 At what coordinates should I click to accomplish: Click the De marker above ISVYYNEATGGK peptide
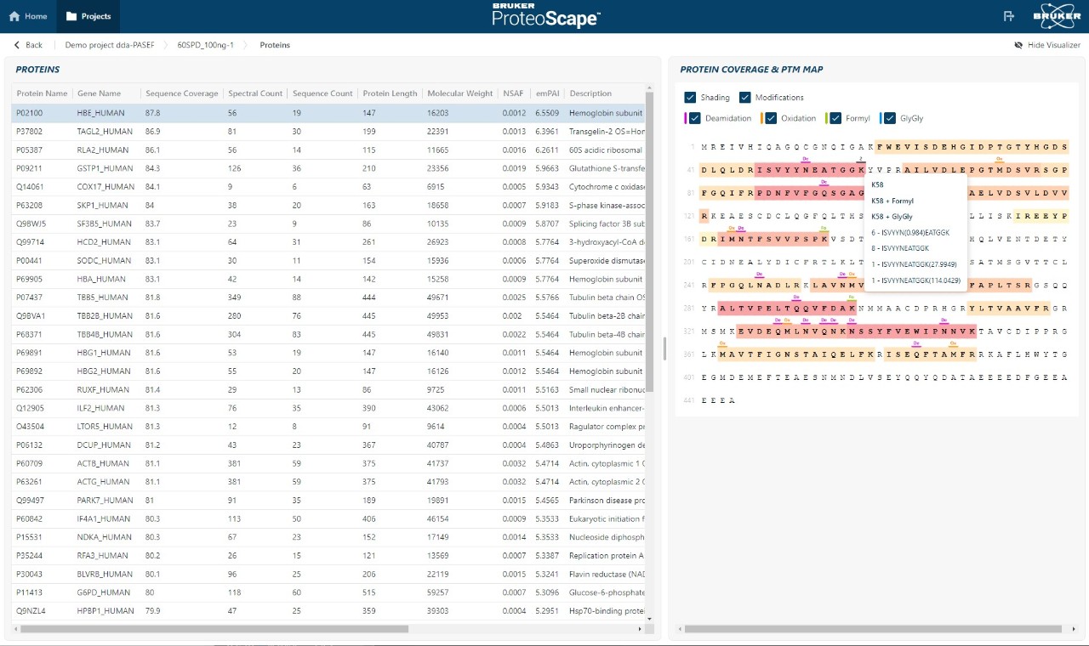point(806,159)
